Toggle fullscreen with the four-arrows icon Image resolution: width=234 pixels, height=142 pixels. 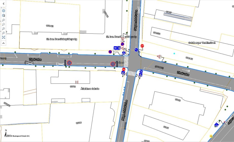4,37
